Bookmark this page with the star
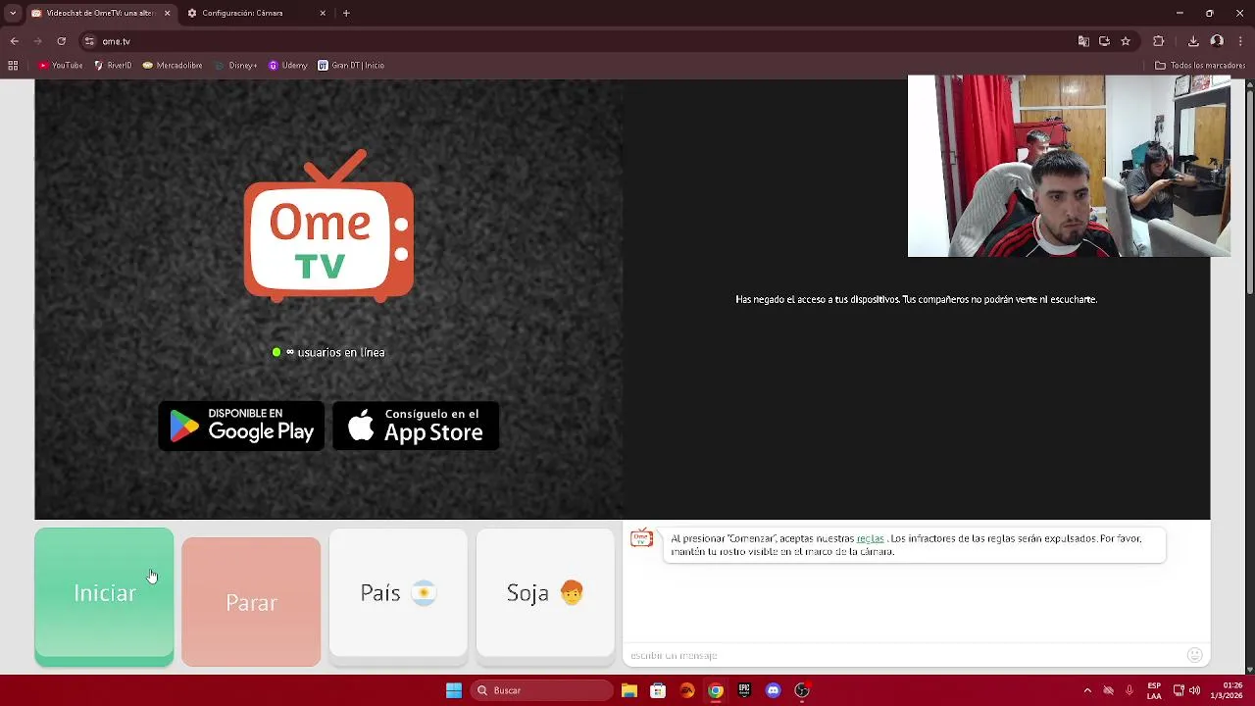This screenshot has height=706, width=1255. pyautogui.click(x=1126, y=41)
